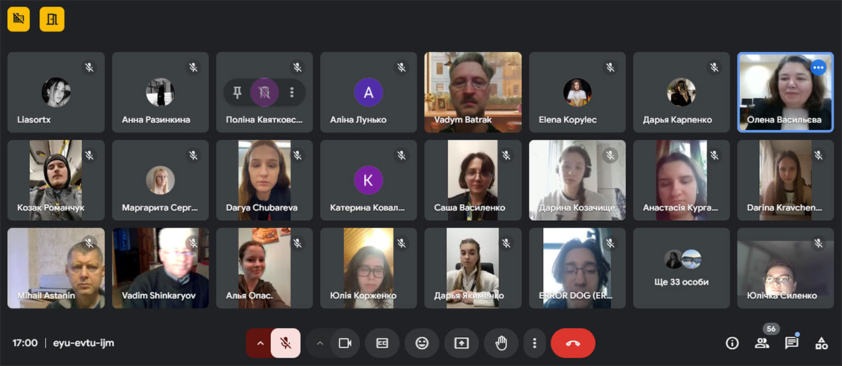Screen dimensions: 842x366
Task: Unmute the microphone button
Action: 286,343
